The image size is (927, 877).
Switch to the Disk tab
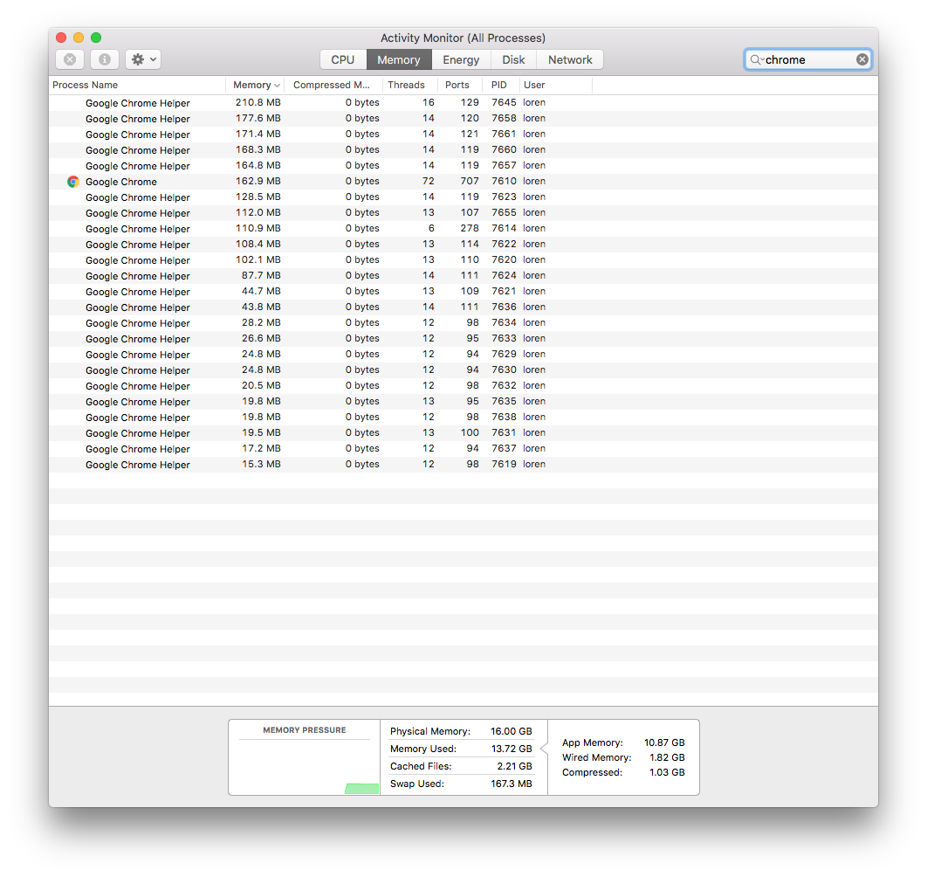coord(513,59)
